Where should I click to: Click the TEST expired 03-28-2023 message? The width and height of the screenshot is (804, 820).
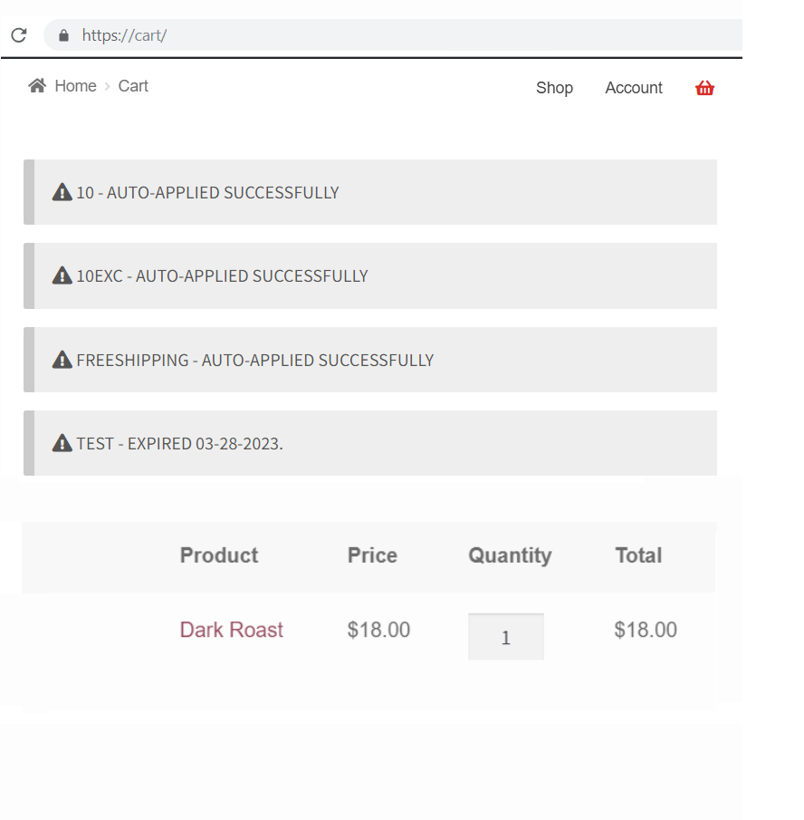pos(179,443)
